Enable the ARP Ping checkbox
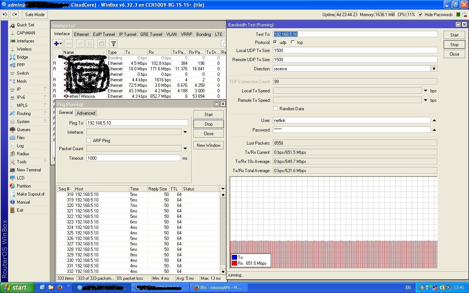This screenshot has width=469, height=293. coord(89,140)
